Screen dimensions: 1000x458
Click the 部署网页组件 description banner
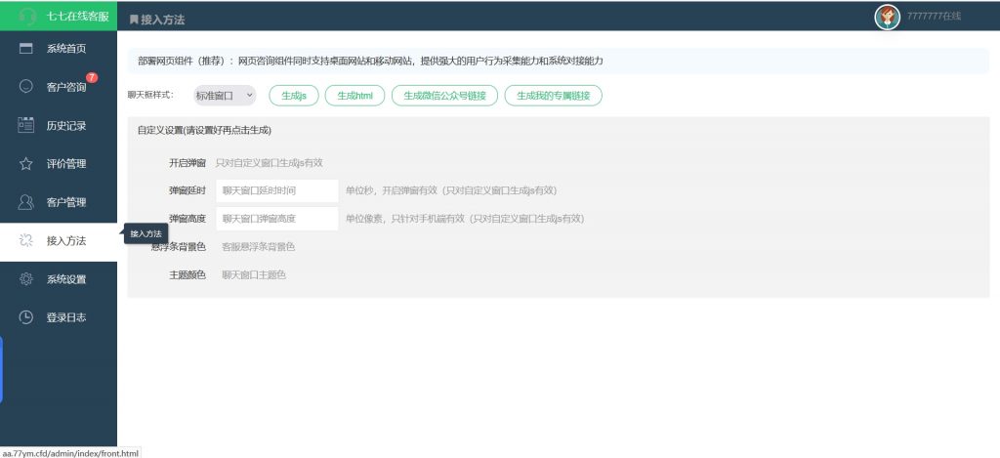coord(558,62)
